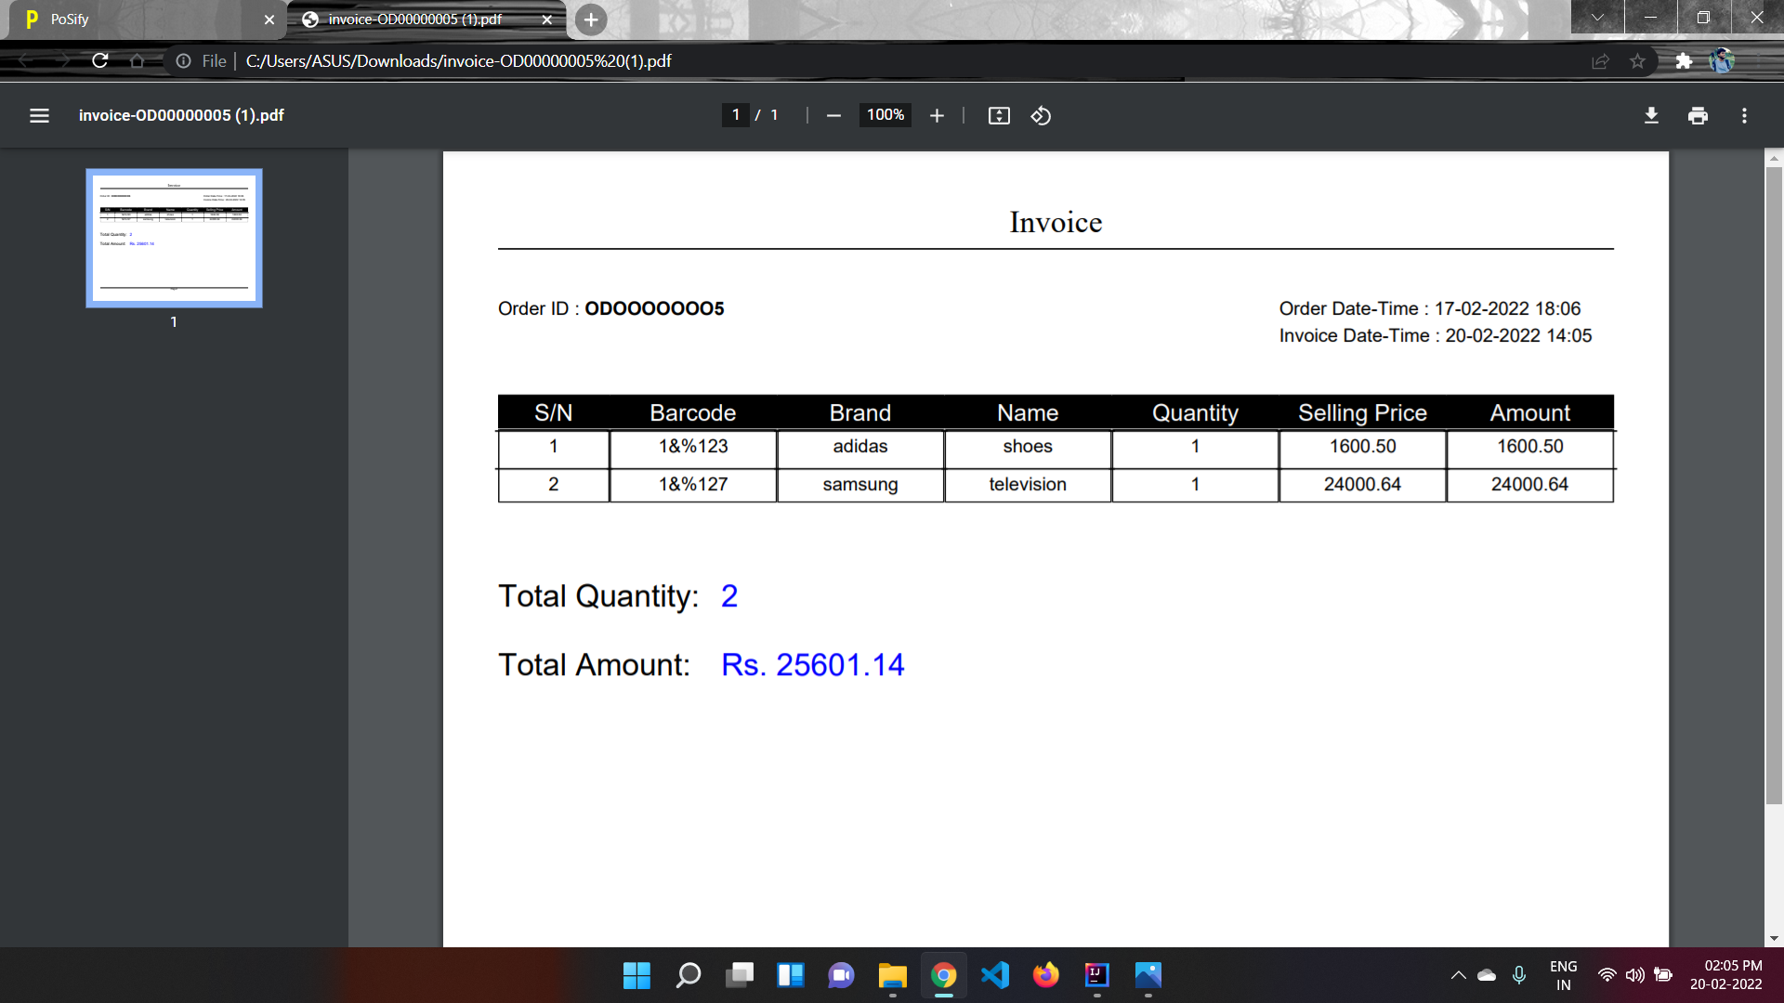Click the zoom out minus icon
The width and height of the screenshot is (1784, 1003).
click(833, 115)
